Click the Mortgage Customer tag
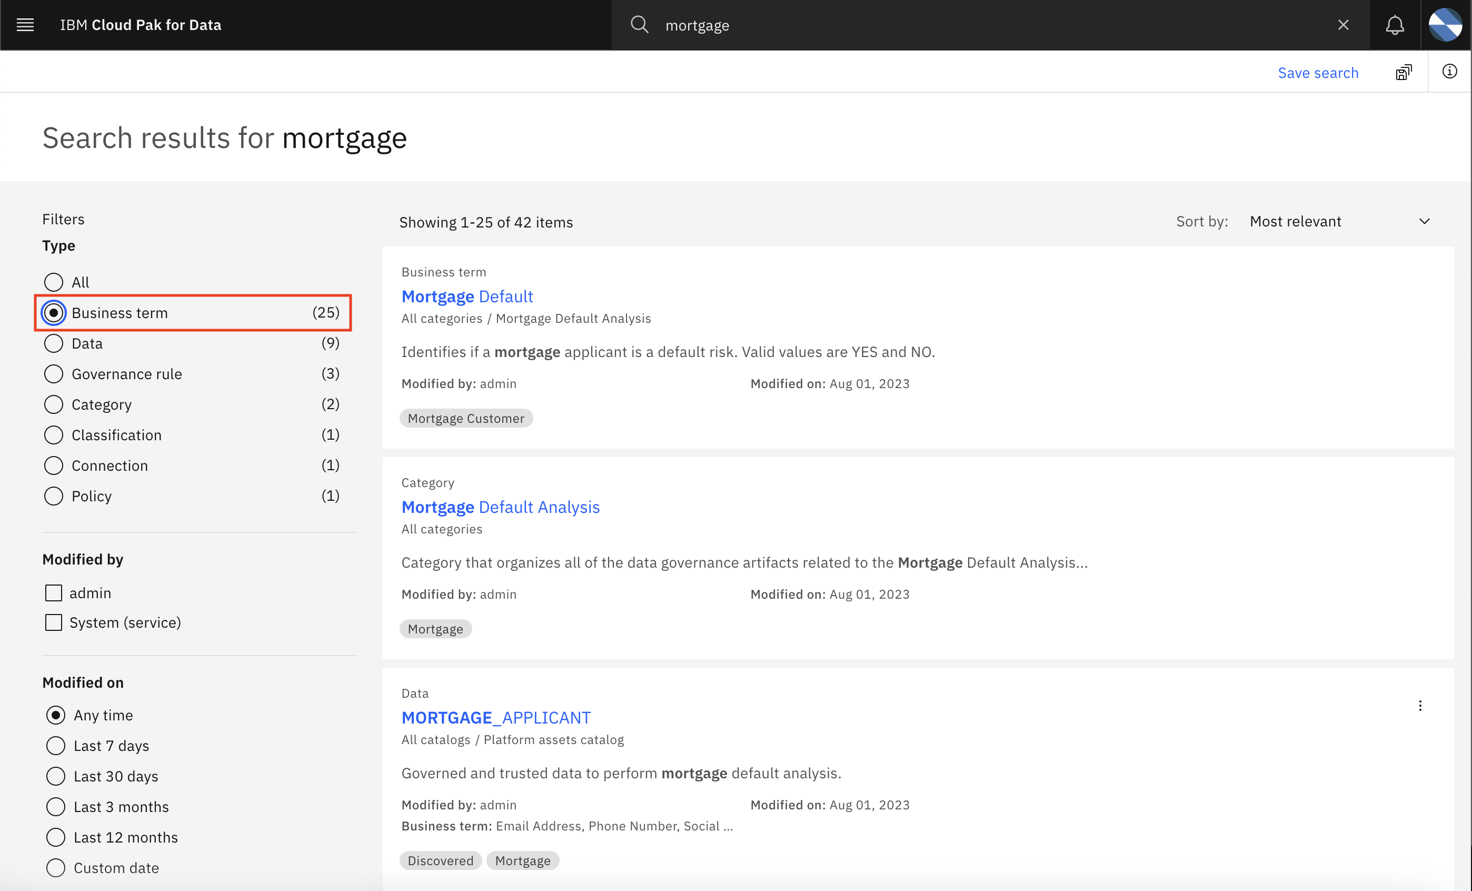The width and height of the screenshot is (1472, 891). click(466, 418)
